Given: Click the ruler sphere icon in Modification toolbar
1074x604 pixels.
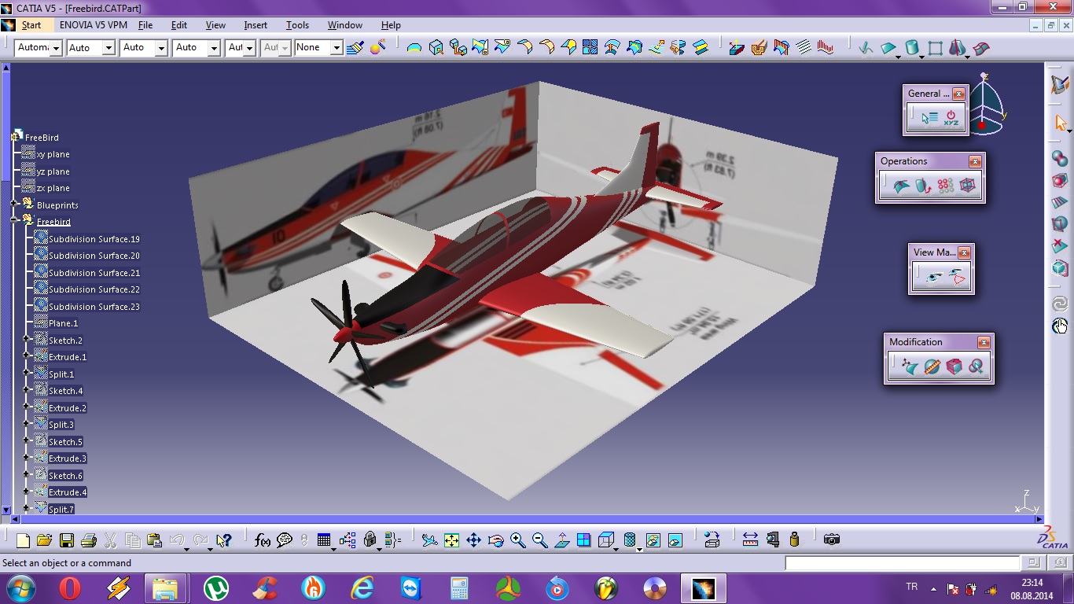Looking at the screenshot, I should click(x=932, y=366).
